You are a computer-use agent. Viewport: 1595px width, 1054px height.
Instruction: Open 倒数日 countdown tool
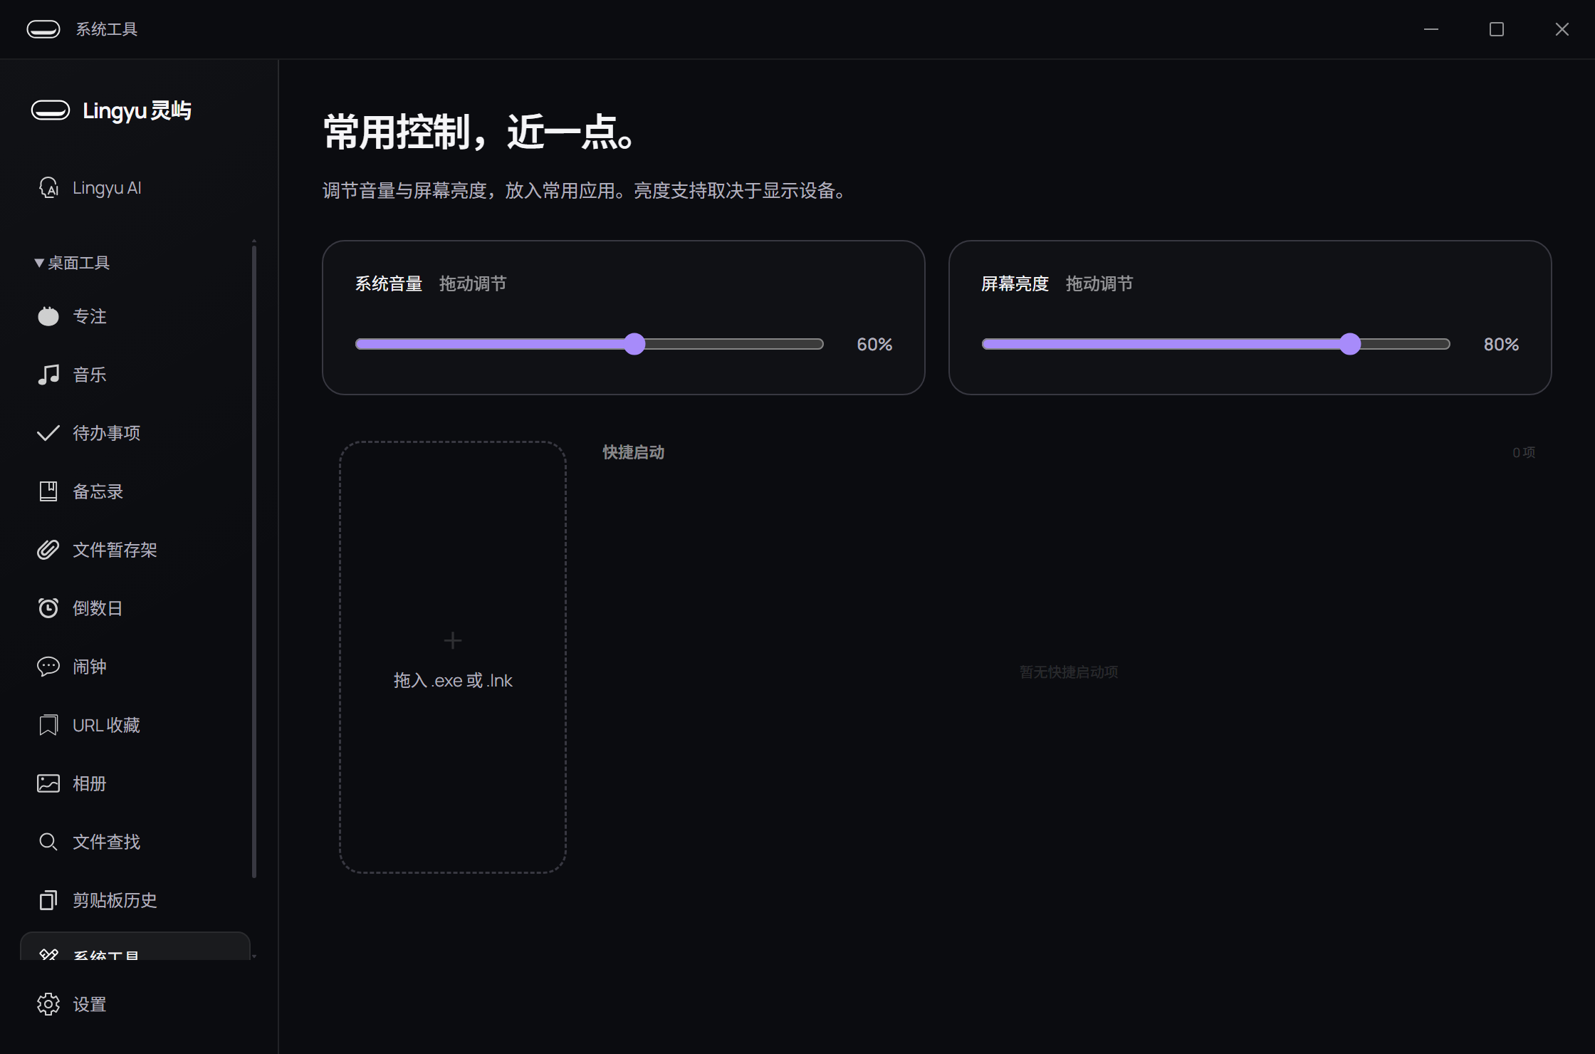135,608
